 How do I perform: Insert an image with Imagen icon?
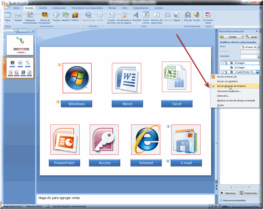[18, 16]
